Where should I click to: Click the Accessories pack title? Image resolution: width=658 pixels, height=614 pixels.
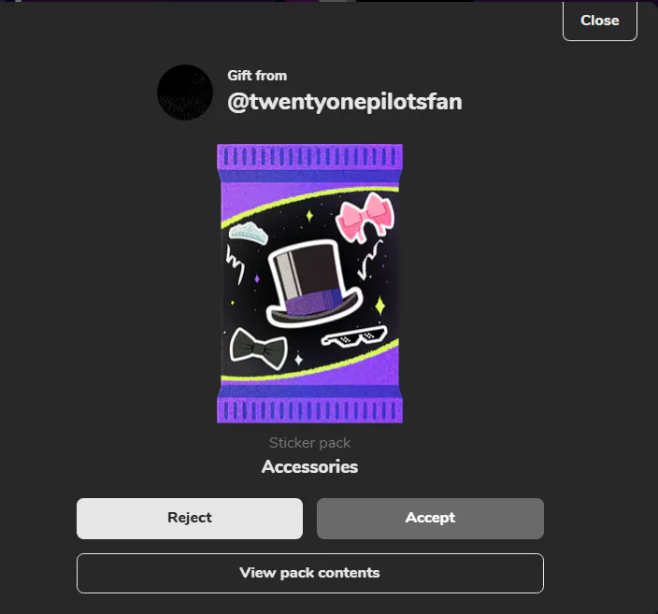click(309, 466)
